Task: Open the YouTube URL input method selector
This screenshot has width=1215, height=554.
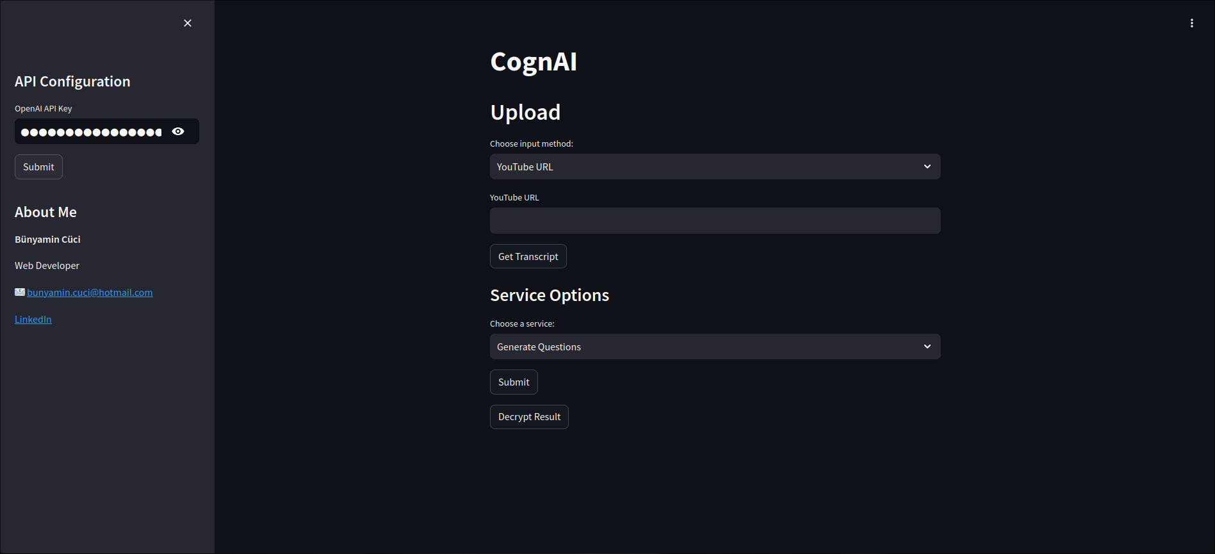Action: pyautogui.click(x=705, y=167)
